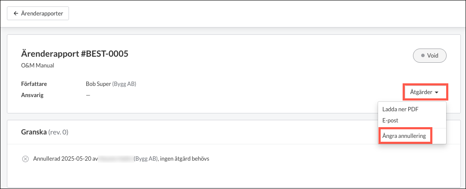Click the Granska section heading
Image resolution: width=466 pixels, height=189 pixels.
click(x=34, y=132)
